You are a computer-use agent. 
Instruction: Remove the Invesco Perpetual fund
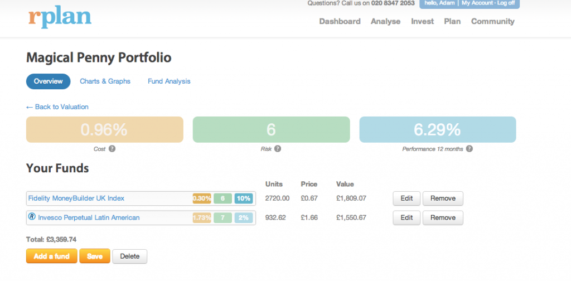(443, 217)
